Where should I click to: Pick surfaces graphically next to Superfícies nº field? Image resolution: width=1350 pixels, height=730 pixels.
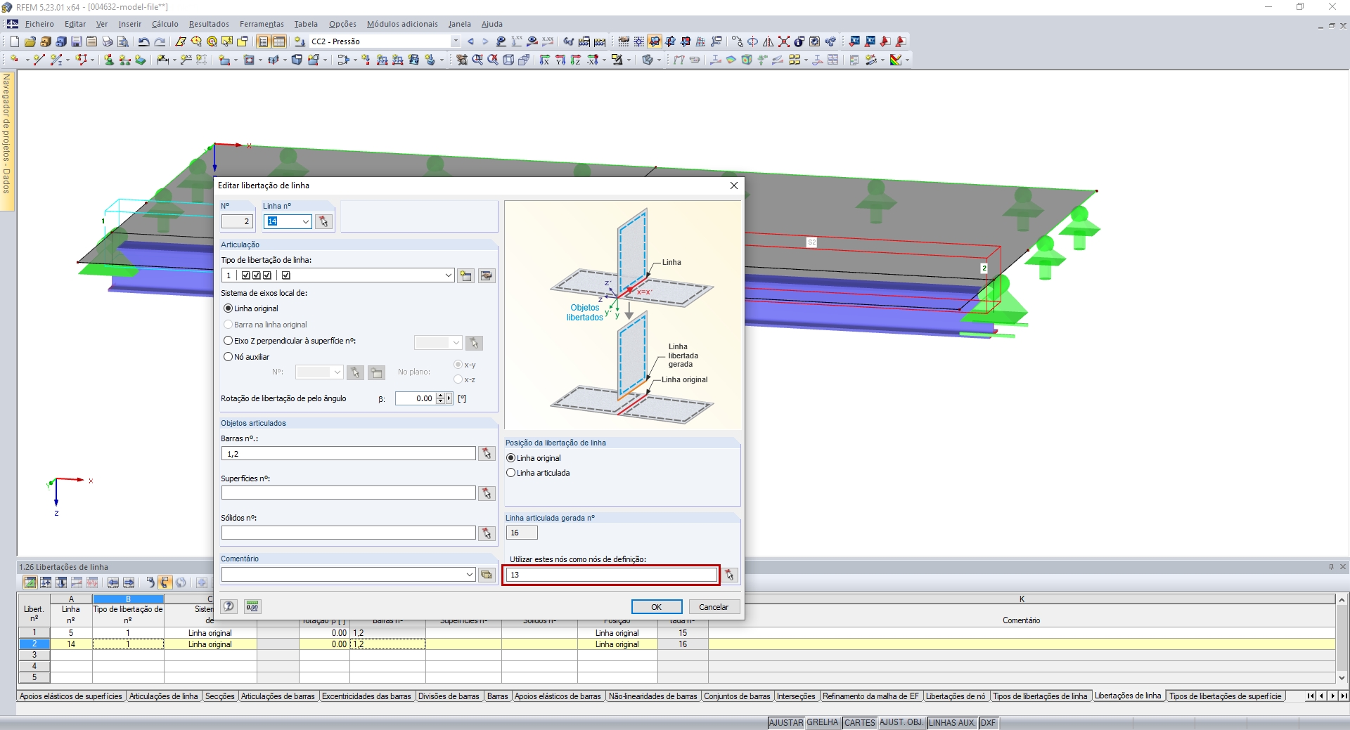click(x=487, y=494)
